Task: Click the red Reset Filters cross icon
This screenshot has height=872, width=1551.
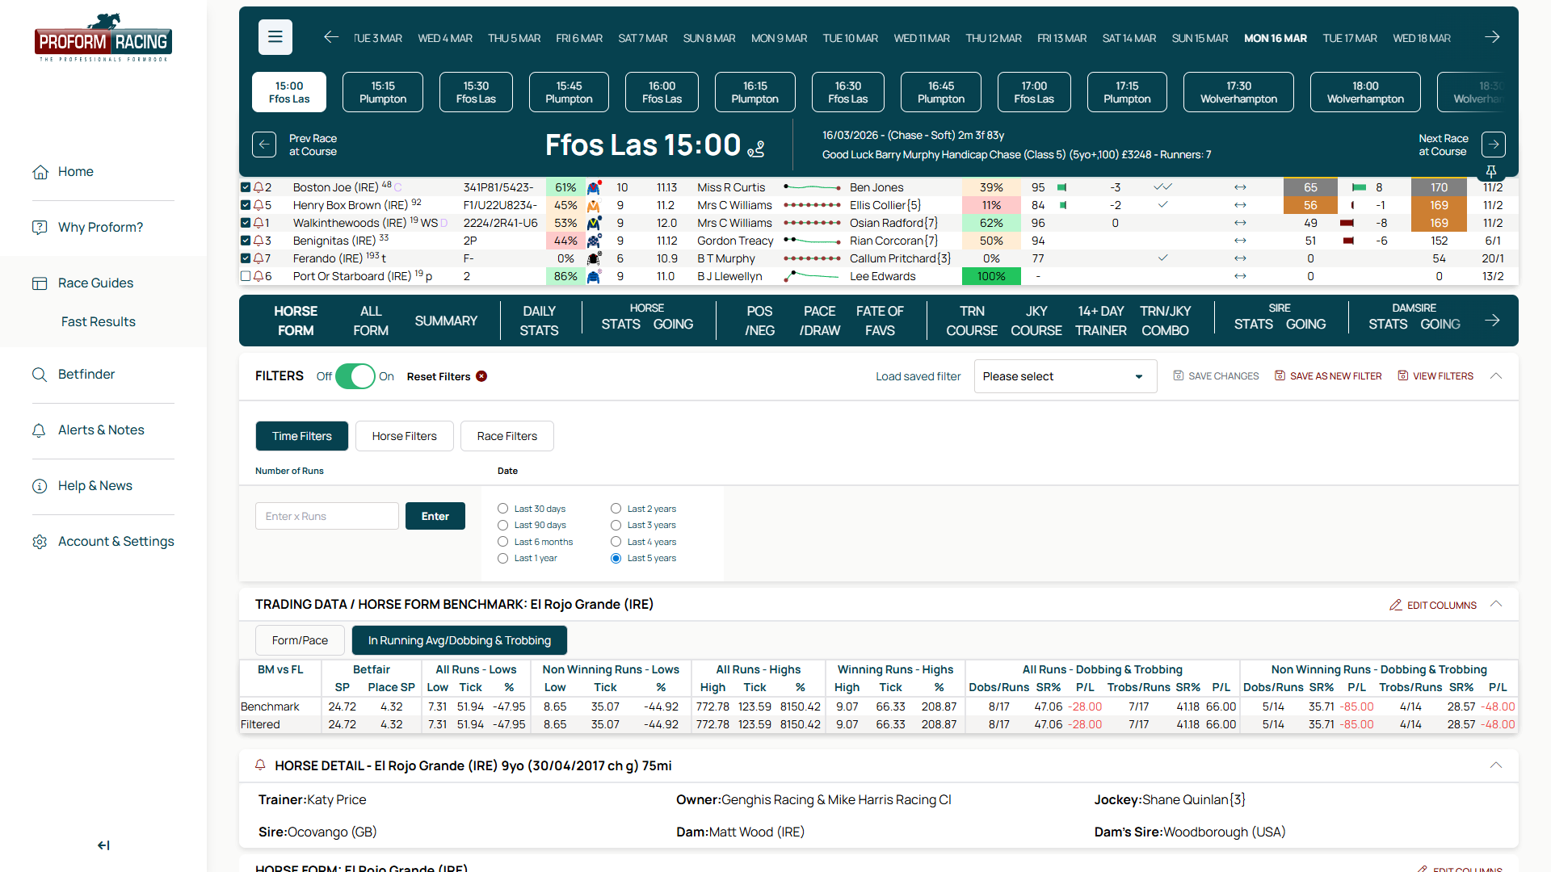Action: 481,376
